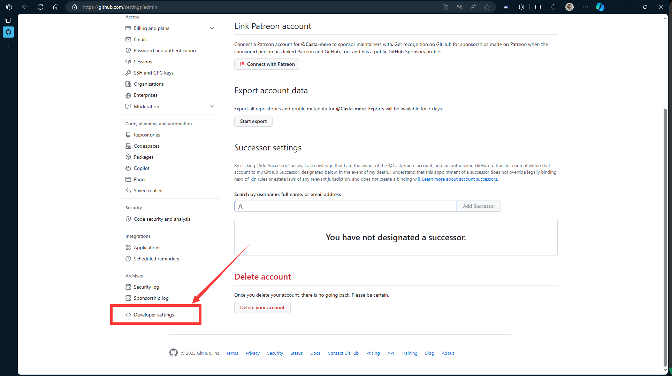Viewport: 672px width, 376px height.
Task: Click the address bar URL
Action: point(120,7)
